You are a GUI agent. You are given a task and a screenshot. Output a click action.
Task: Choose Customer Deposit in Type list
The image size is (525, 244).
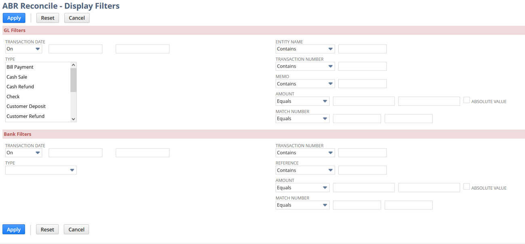pos(26,107)
